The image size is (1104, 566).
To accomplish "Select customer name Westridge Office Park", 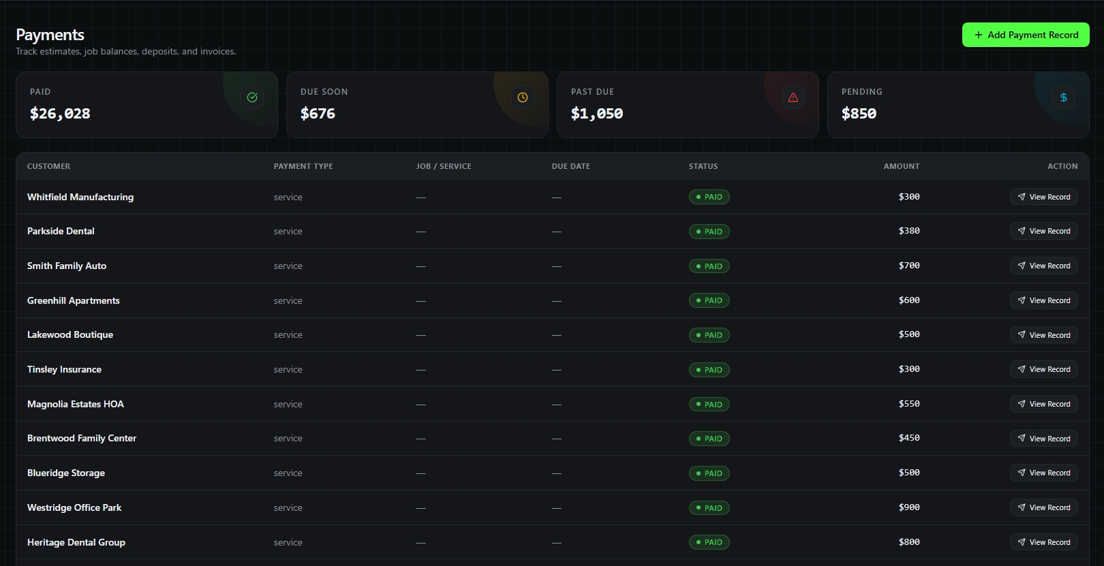I will (74, 507).
